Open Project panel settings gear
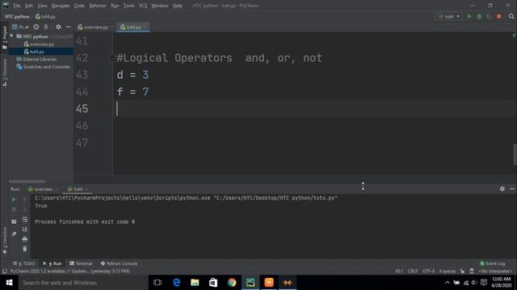 tap(58, 27)
